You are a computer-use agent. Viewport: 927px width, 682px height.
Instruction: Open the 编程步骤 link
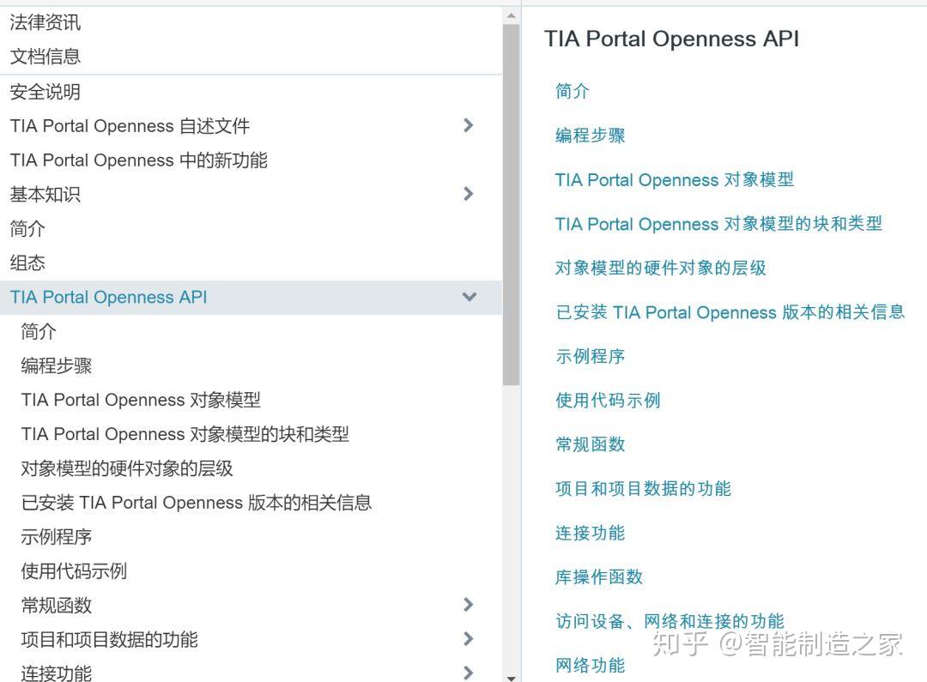[x=591, y=136]
